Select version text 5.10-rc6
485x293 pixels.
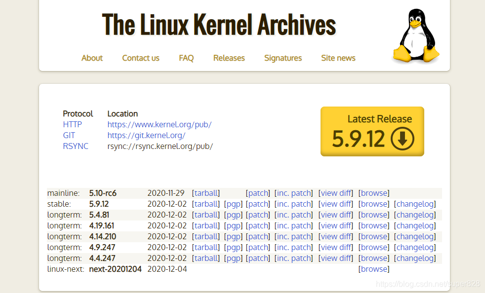[x=103, y=193]
